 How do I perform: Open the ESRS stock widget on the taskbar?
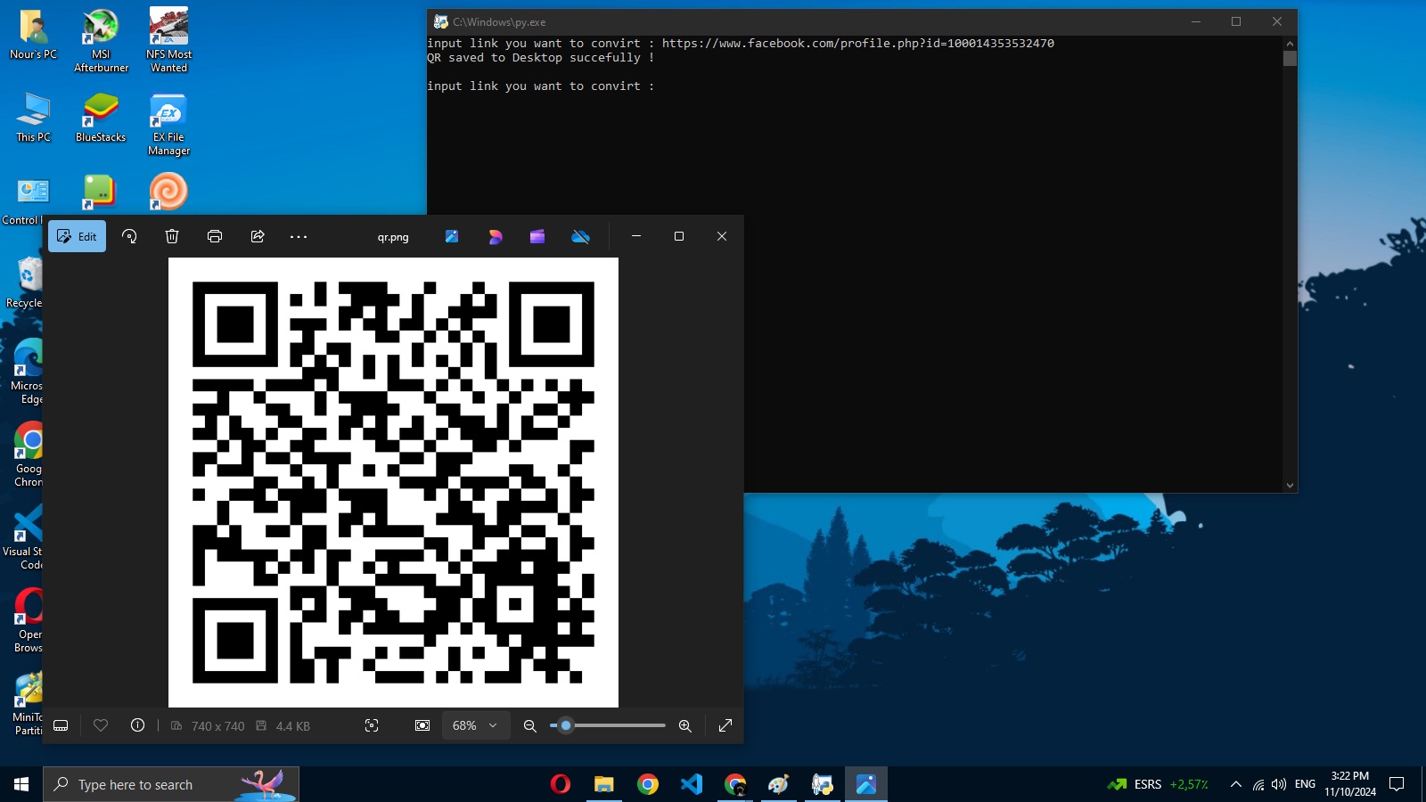point(1158,784)
